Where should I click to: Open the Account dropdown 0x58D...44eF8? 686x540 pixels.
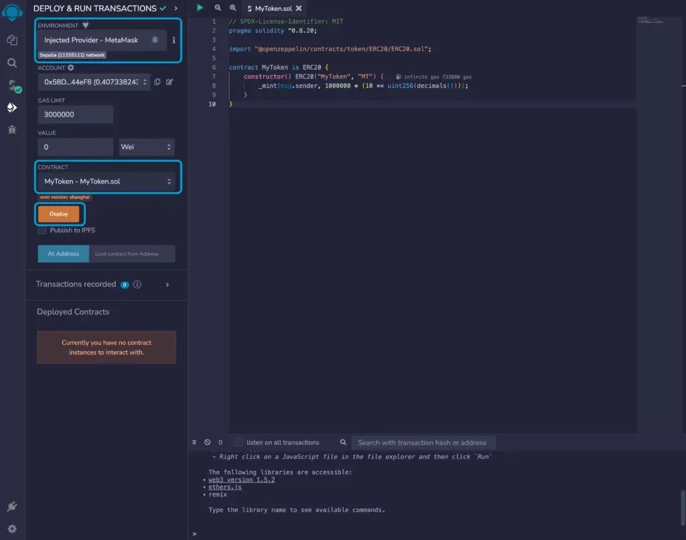94,82
